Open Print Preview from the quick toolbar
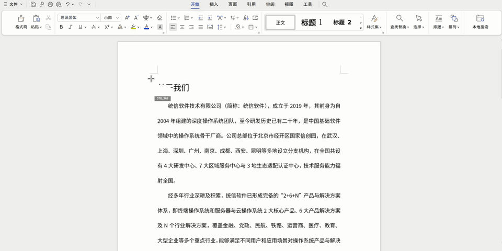Image resolution: width=502 pixels, height=251 pixels. (59, 4)
